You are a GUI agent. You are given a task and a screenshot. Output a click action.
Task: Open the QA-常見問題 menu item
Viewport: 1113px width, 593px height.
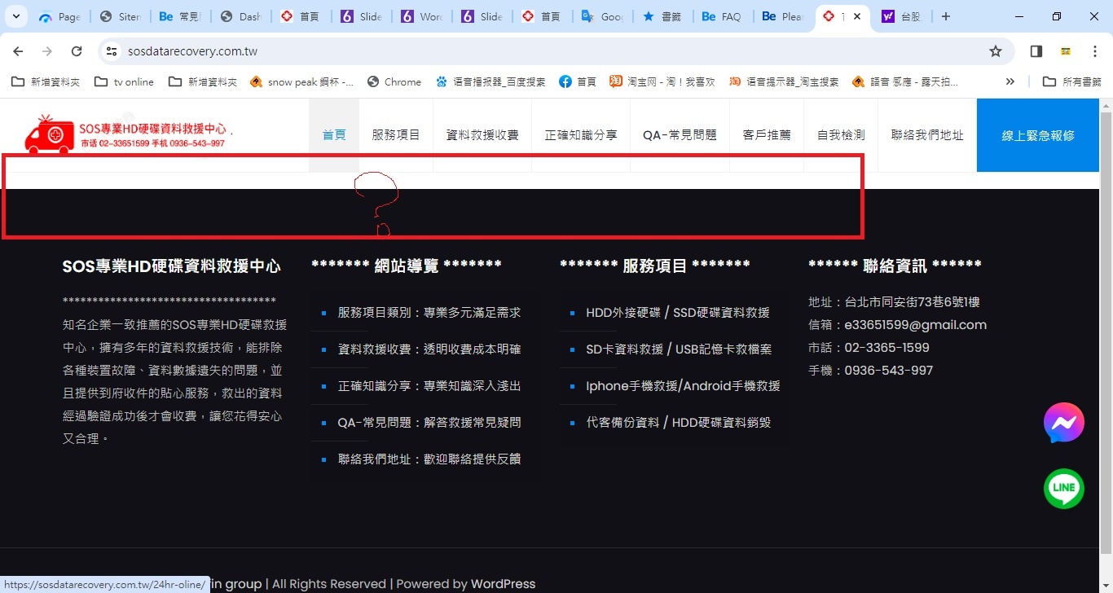[x=680, y=135]
